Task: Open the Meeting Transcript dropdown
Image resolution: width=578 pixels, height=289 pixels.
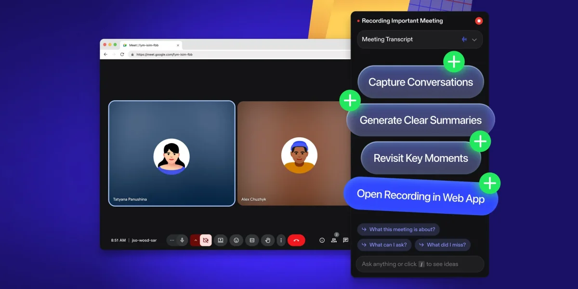Action: [x=474, y=39]
